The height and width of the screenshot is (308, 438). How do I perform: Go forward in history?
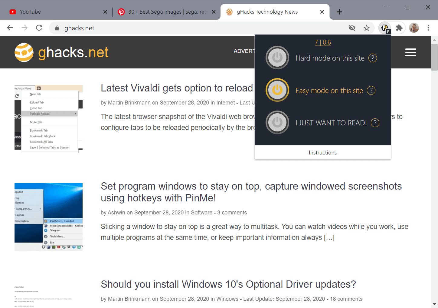click(25, 28)
